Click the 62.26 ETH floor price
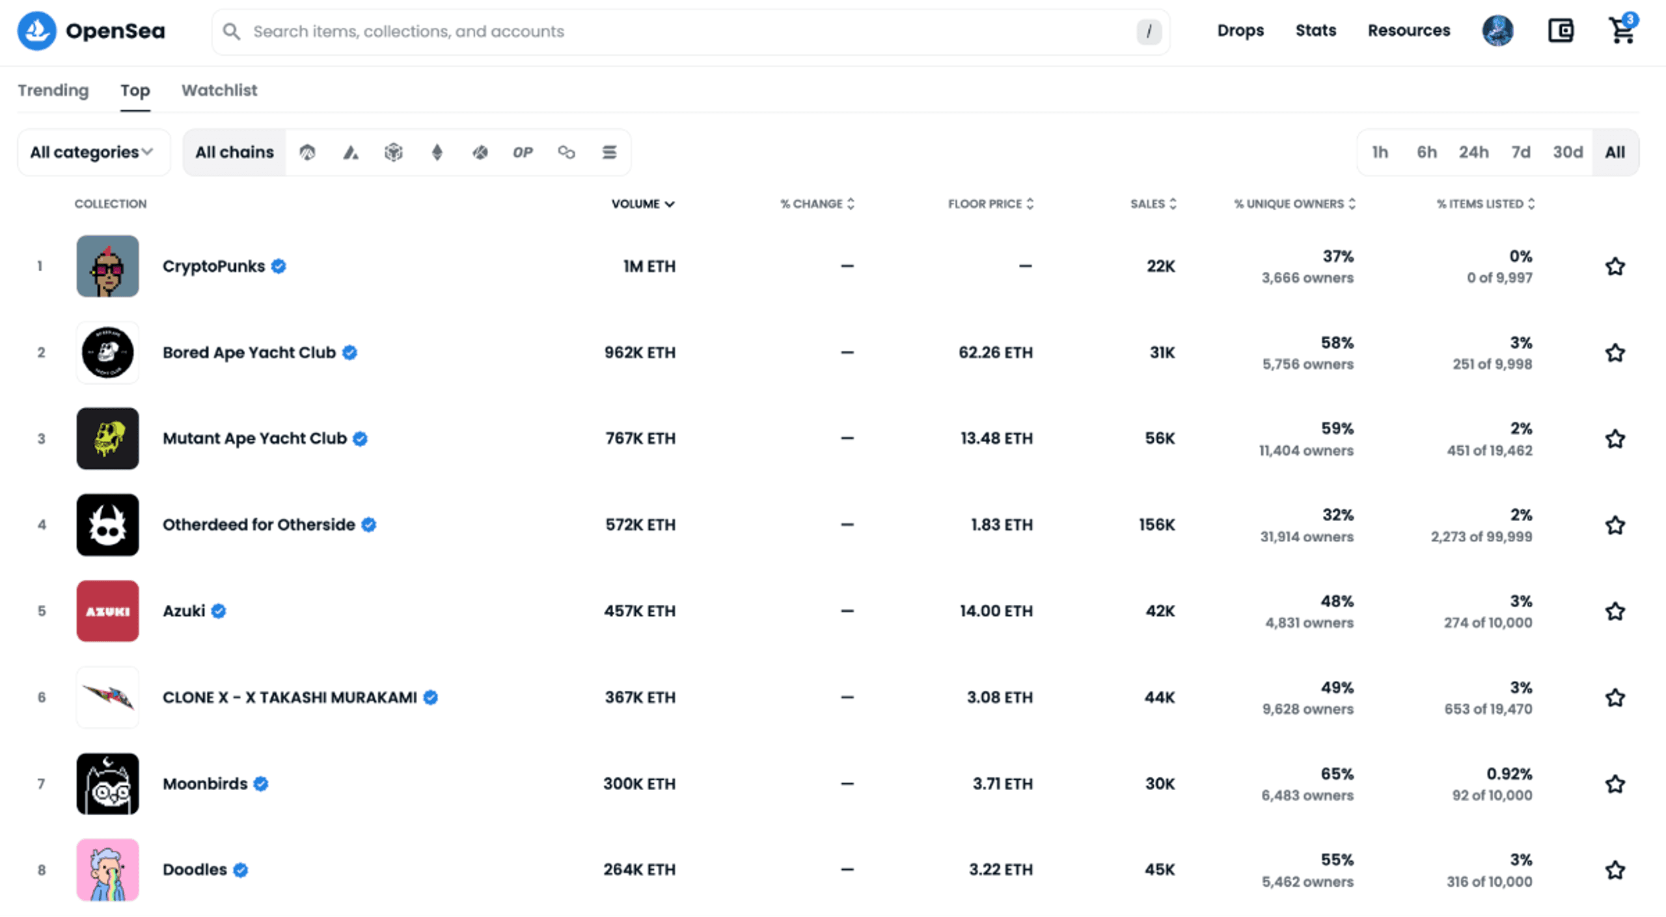This screenshot has height=917, width=1666. tap(995, 352)
